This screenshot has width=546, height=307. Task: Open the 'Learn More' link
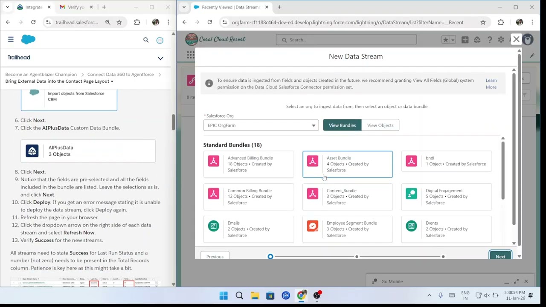491,84
